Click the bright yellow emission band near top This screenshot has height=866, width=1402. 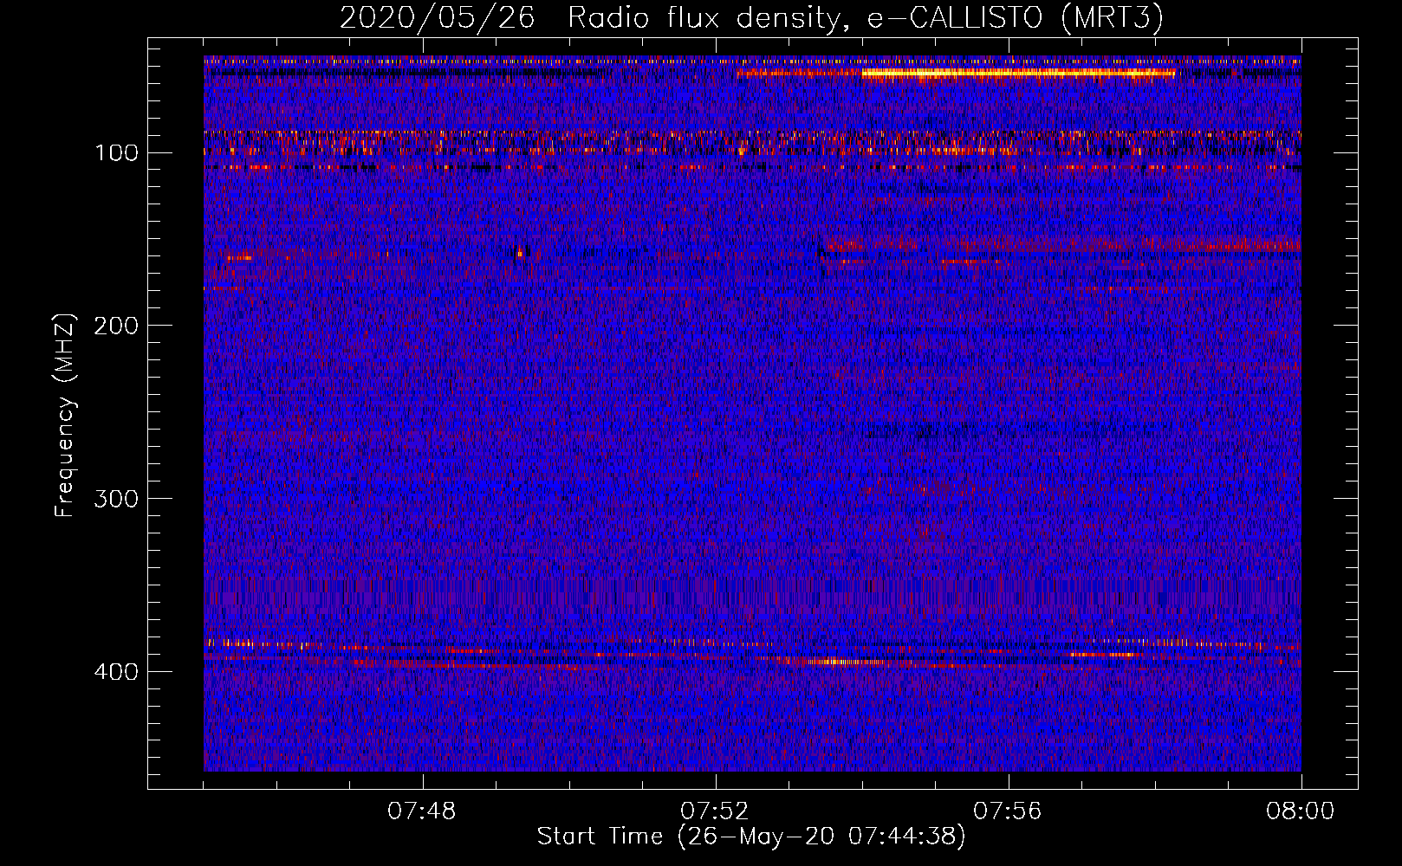click(x=1018, y=74)
